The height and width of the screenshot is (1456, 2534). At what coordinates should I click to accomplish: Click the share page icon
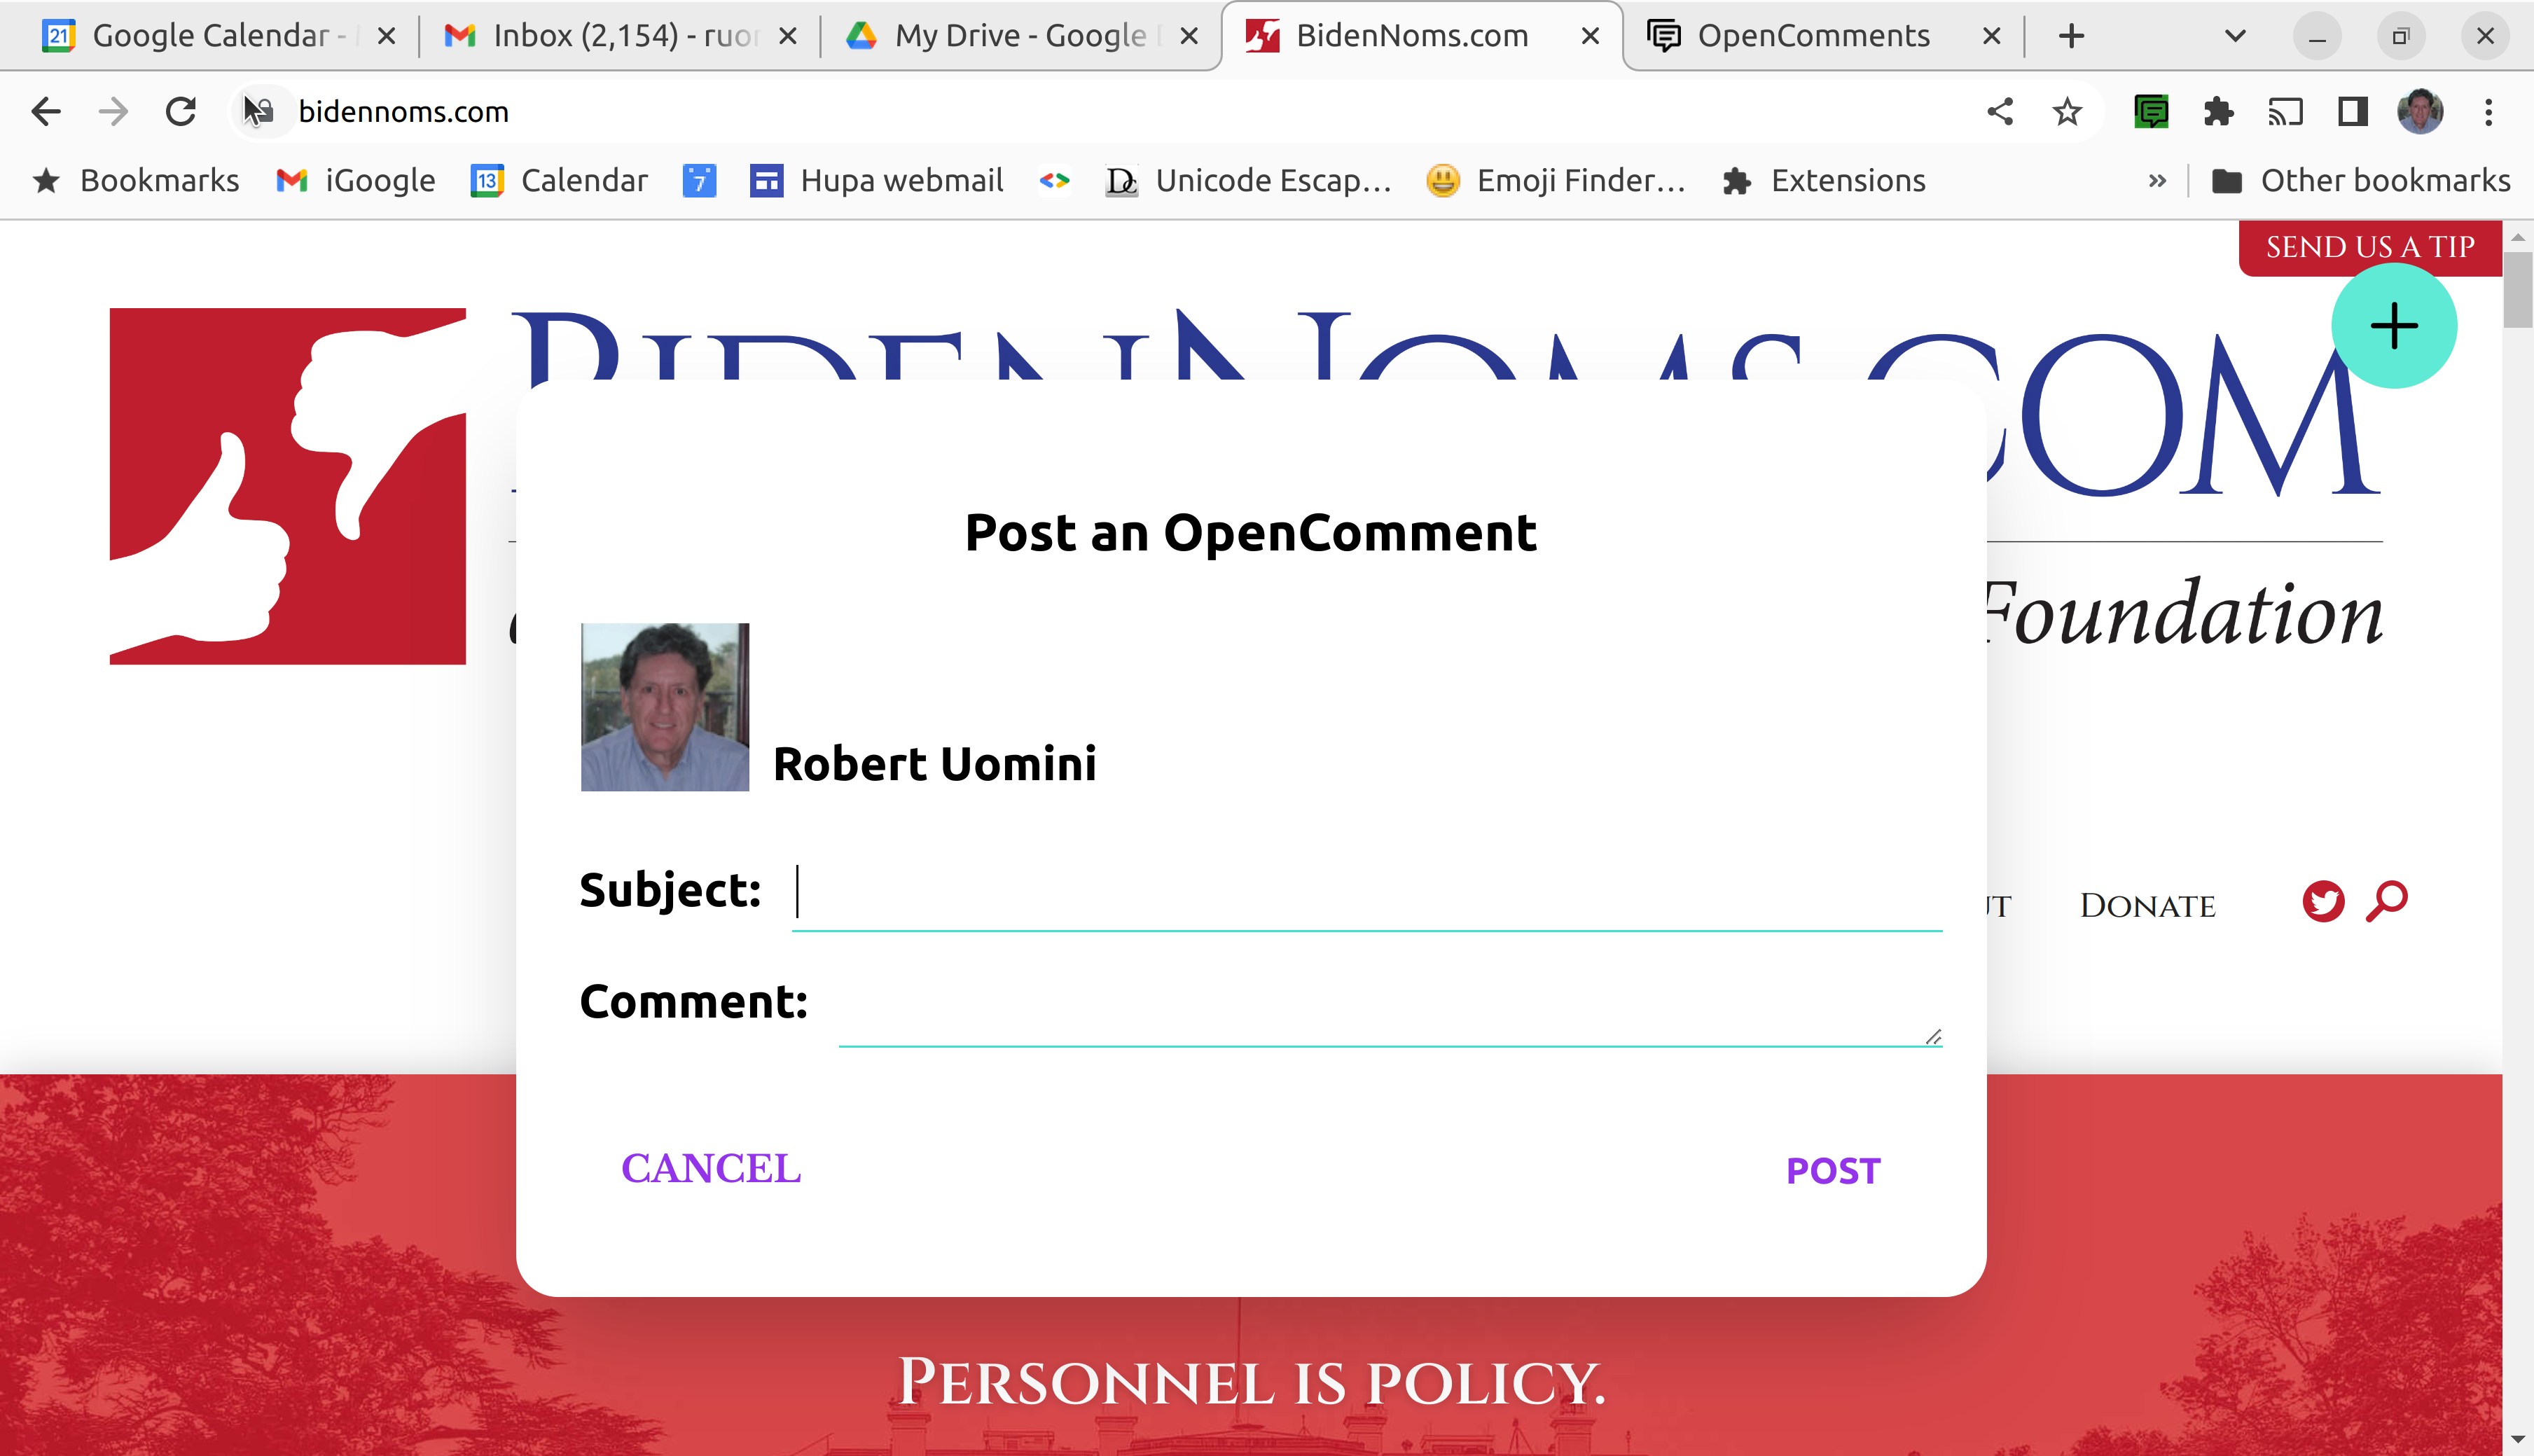1999,111
